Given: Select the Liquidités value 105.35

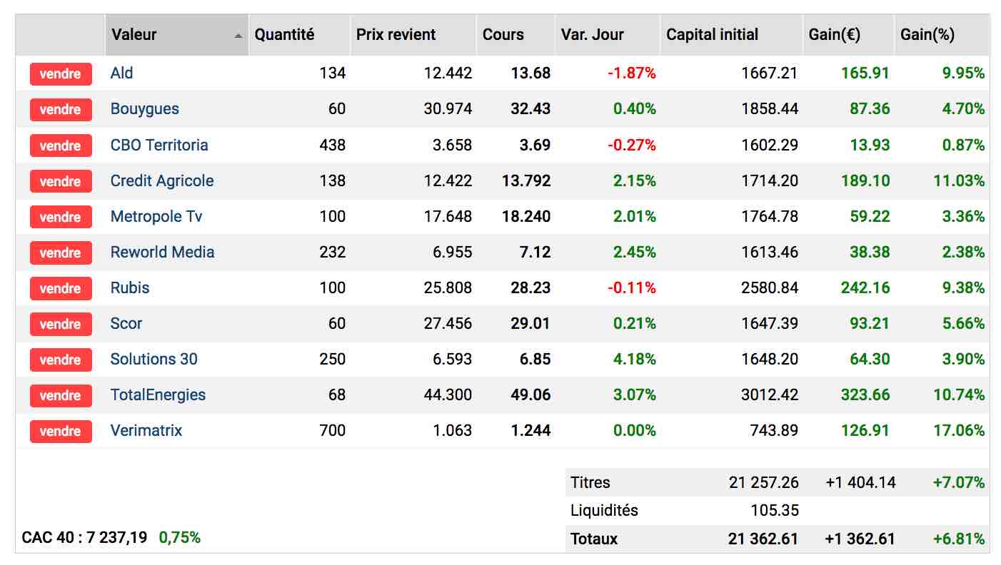Looking at the screenshot, I should pos(775,511).
